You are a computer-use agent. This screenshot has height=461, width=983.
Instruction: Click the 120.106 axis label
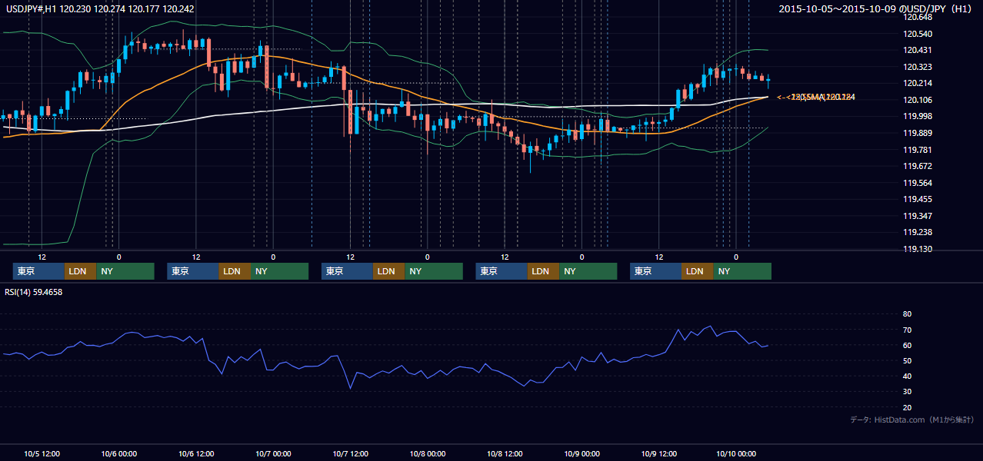point(918,100)
